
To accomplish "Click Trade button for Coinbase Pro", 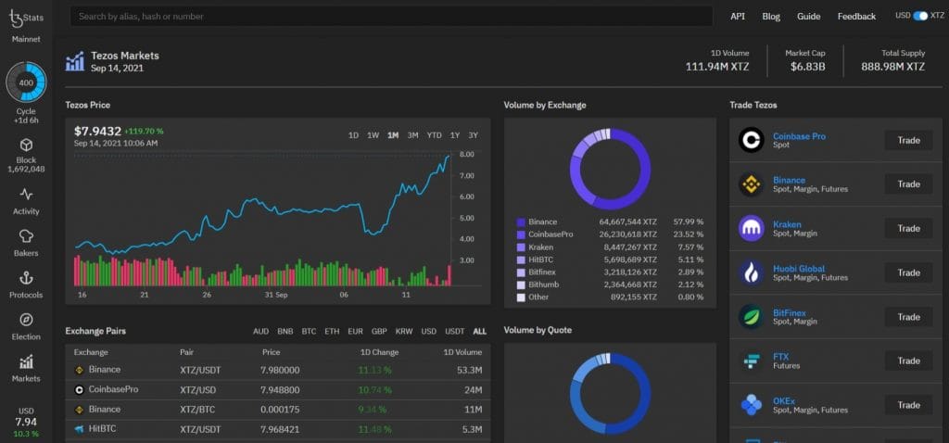I will (908, 140).
